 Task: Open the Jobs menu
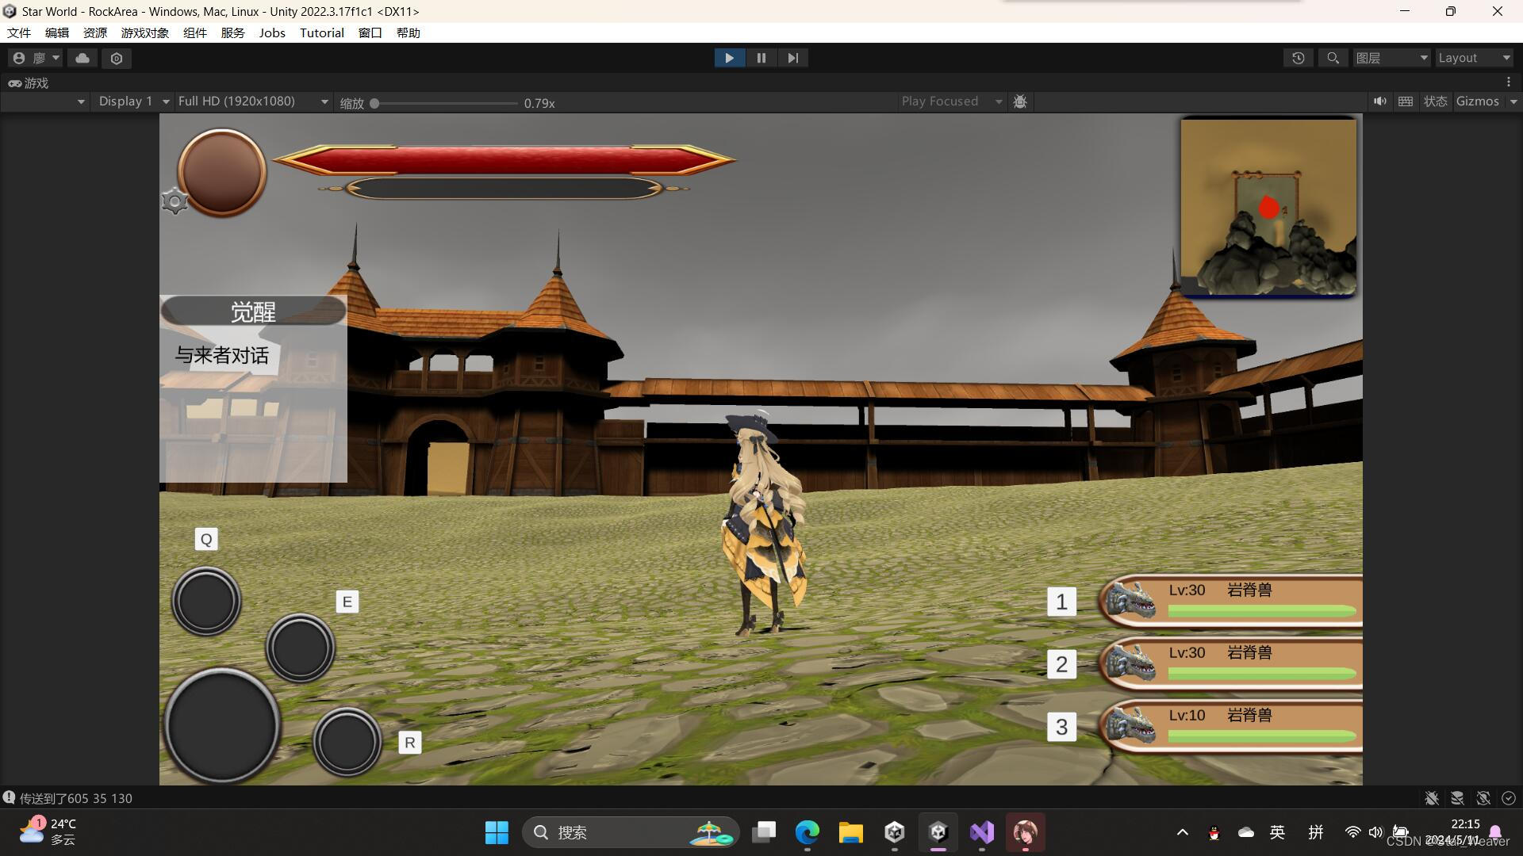coord(271,32)
